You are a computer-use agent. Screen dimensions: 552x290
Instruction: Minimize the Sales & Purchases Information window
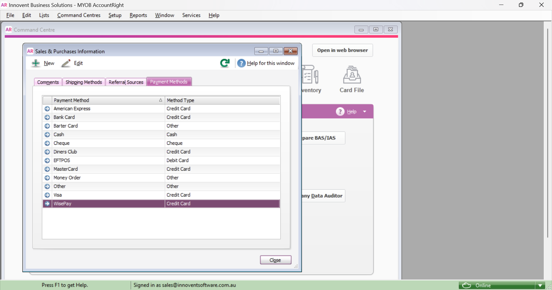coord(261,51)
